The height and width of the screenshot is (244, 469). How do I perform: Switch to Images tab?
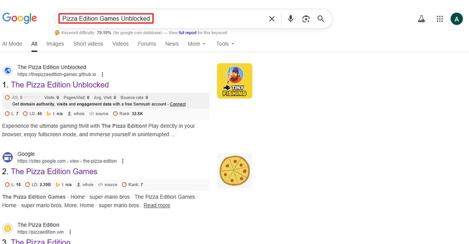pos(55,44)
